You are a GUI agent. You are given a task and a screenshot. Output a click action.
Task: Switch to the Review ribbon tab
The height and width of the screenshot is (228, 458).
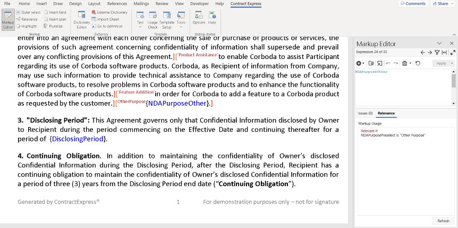coord(162,4)
